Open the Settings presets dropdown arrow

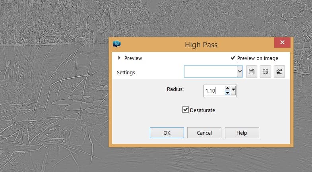coord(240,72)
